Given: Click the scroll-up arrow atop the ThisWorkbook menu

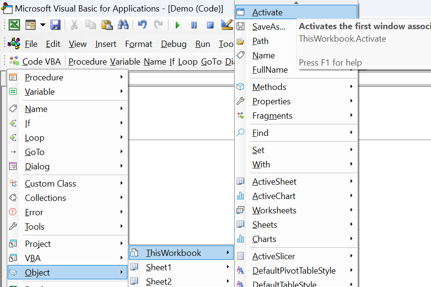Looking at the screenshot, I should click(x=296, y=2).
